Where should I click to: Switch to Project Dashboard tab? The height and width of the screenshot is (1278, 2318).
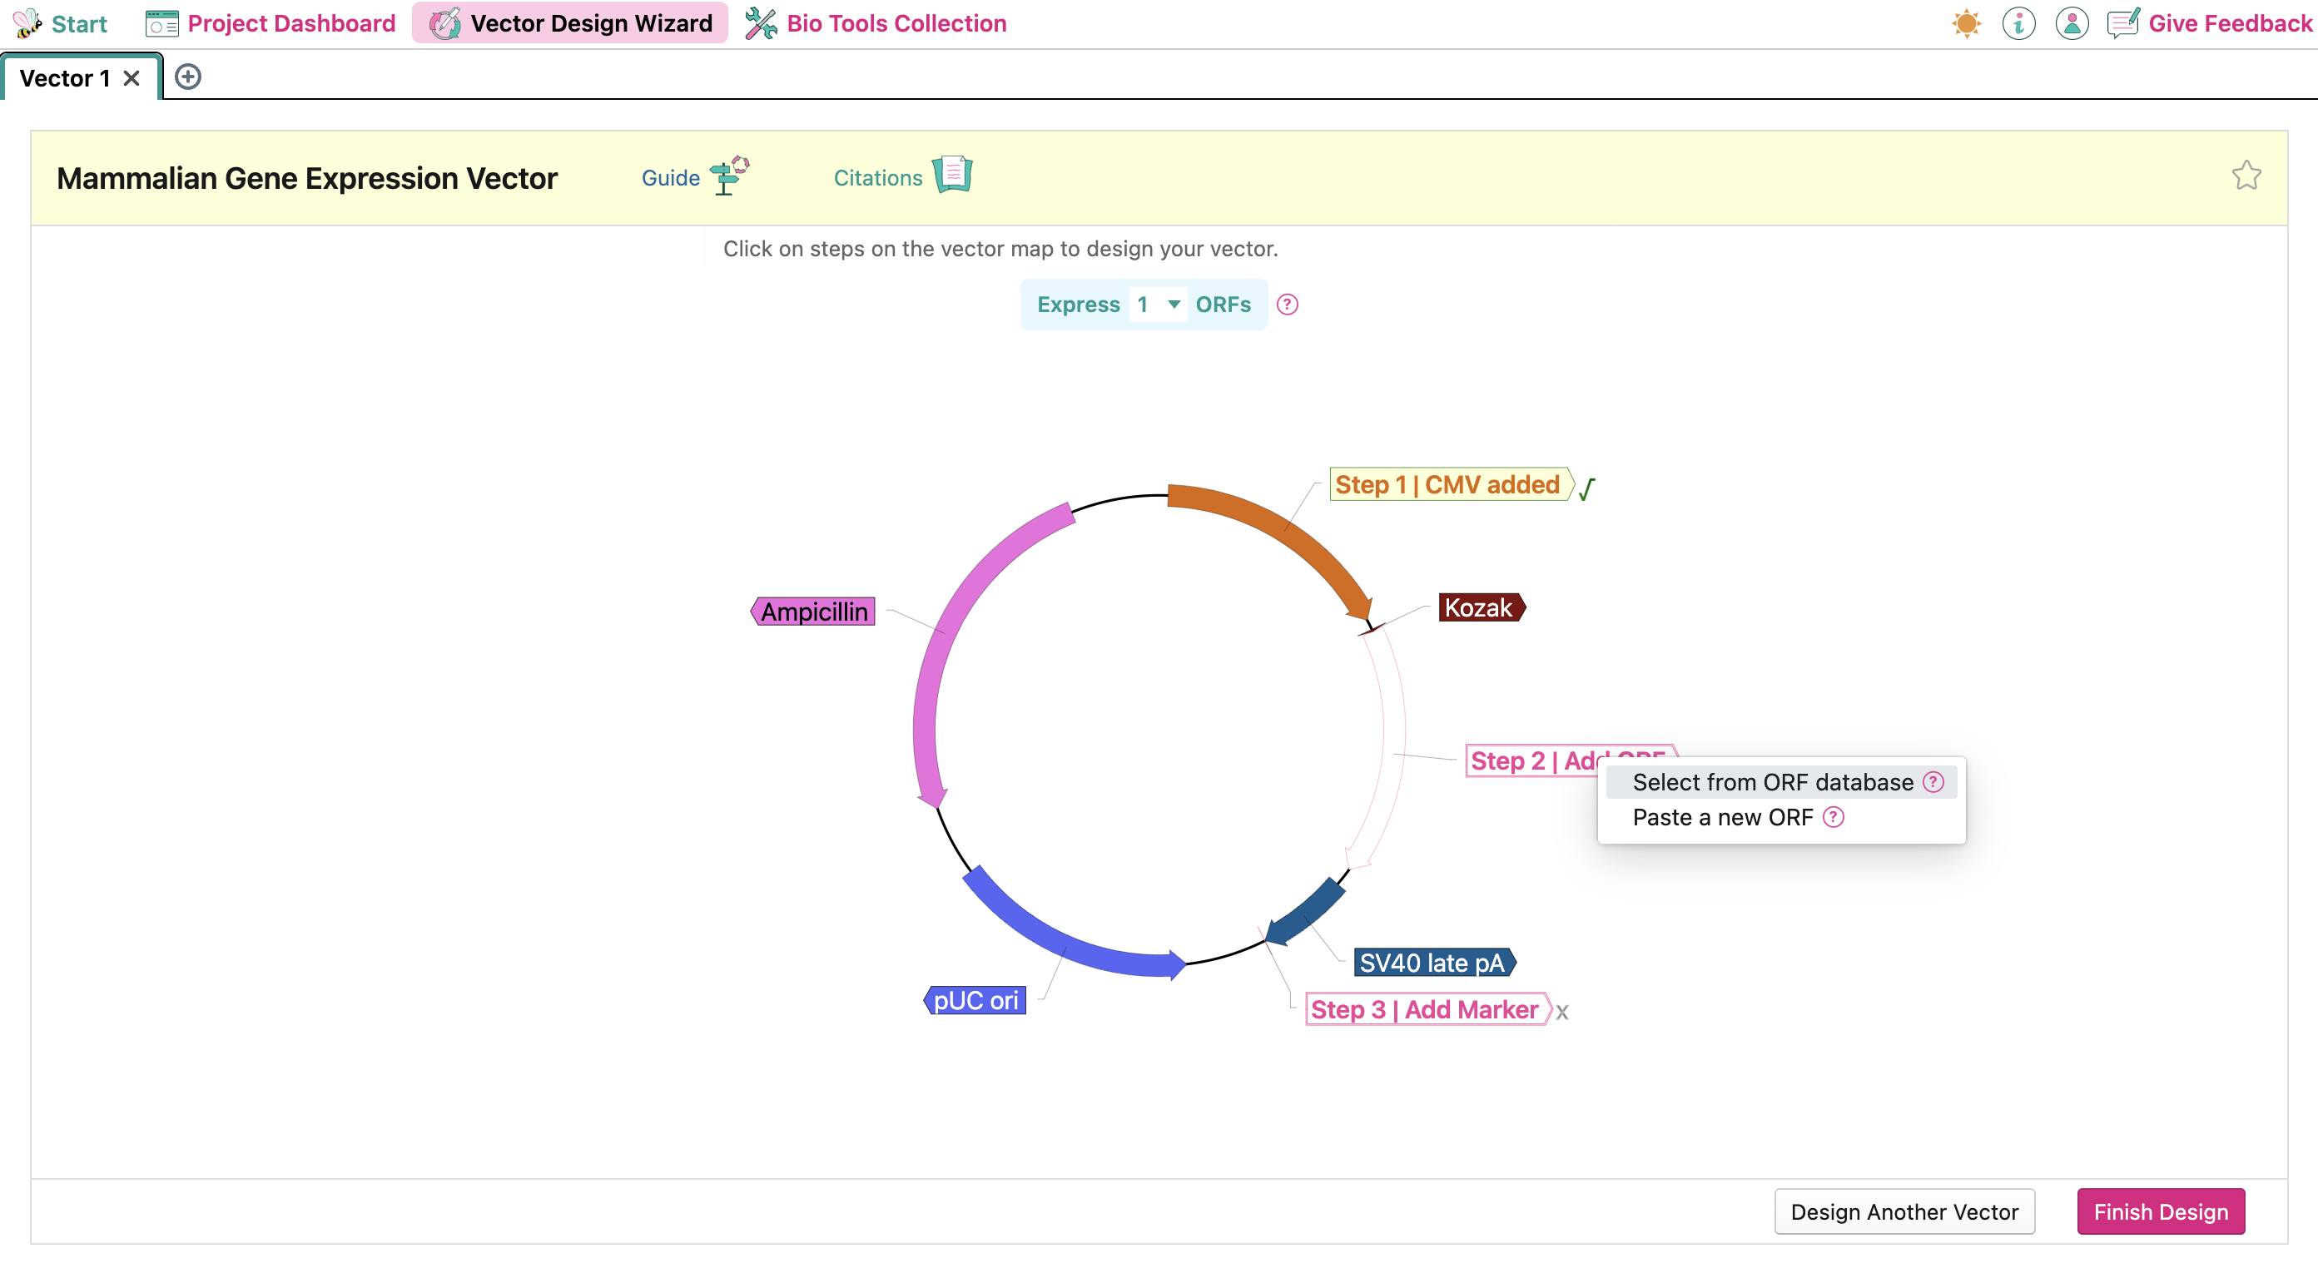(x=271, y=23)
